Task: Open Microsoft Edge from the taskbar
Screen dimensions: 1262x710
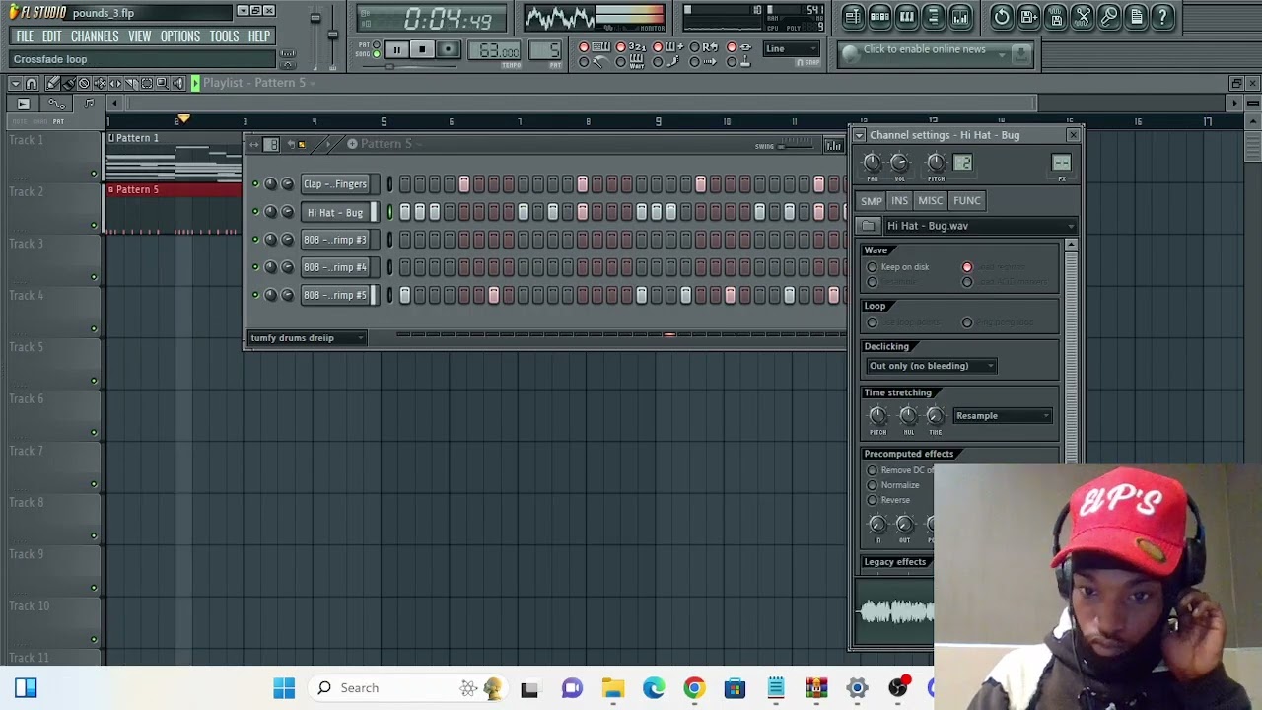Action: coord(654,688)
